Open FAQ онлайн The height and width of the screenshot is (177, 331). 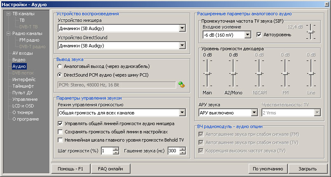110,169
